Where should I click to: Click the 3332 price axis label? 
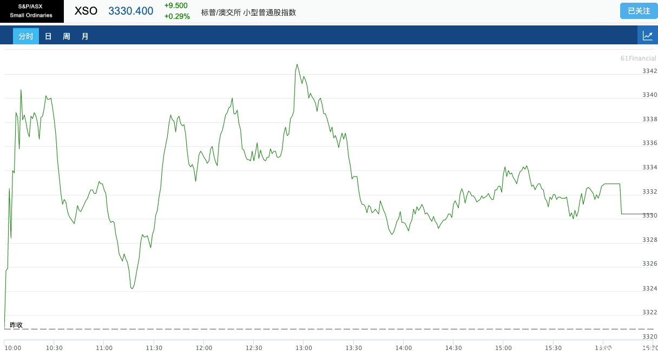pos(649,192)
